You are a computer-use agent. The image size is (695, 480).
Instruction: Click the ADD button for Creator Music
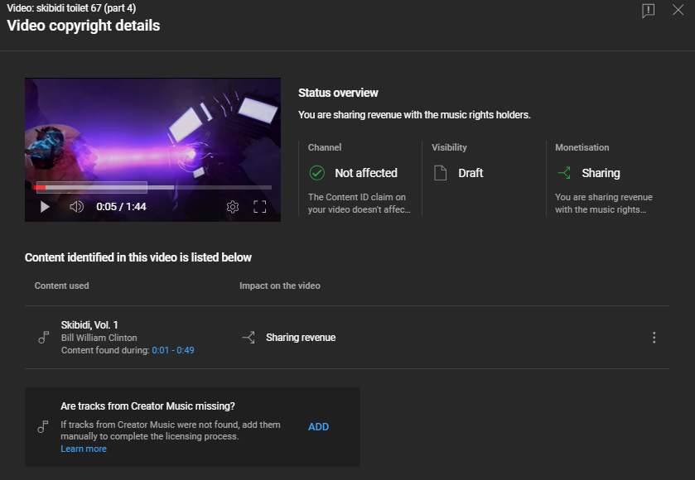[x=318, y=427]
